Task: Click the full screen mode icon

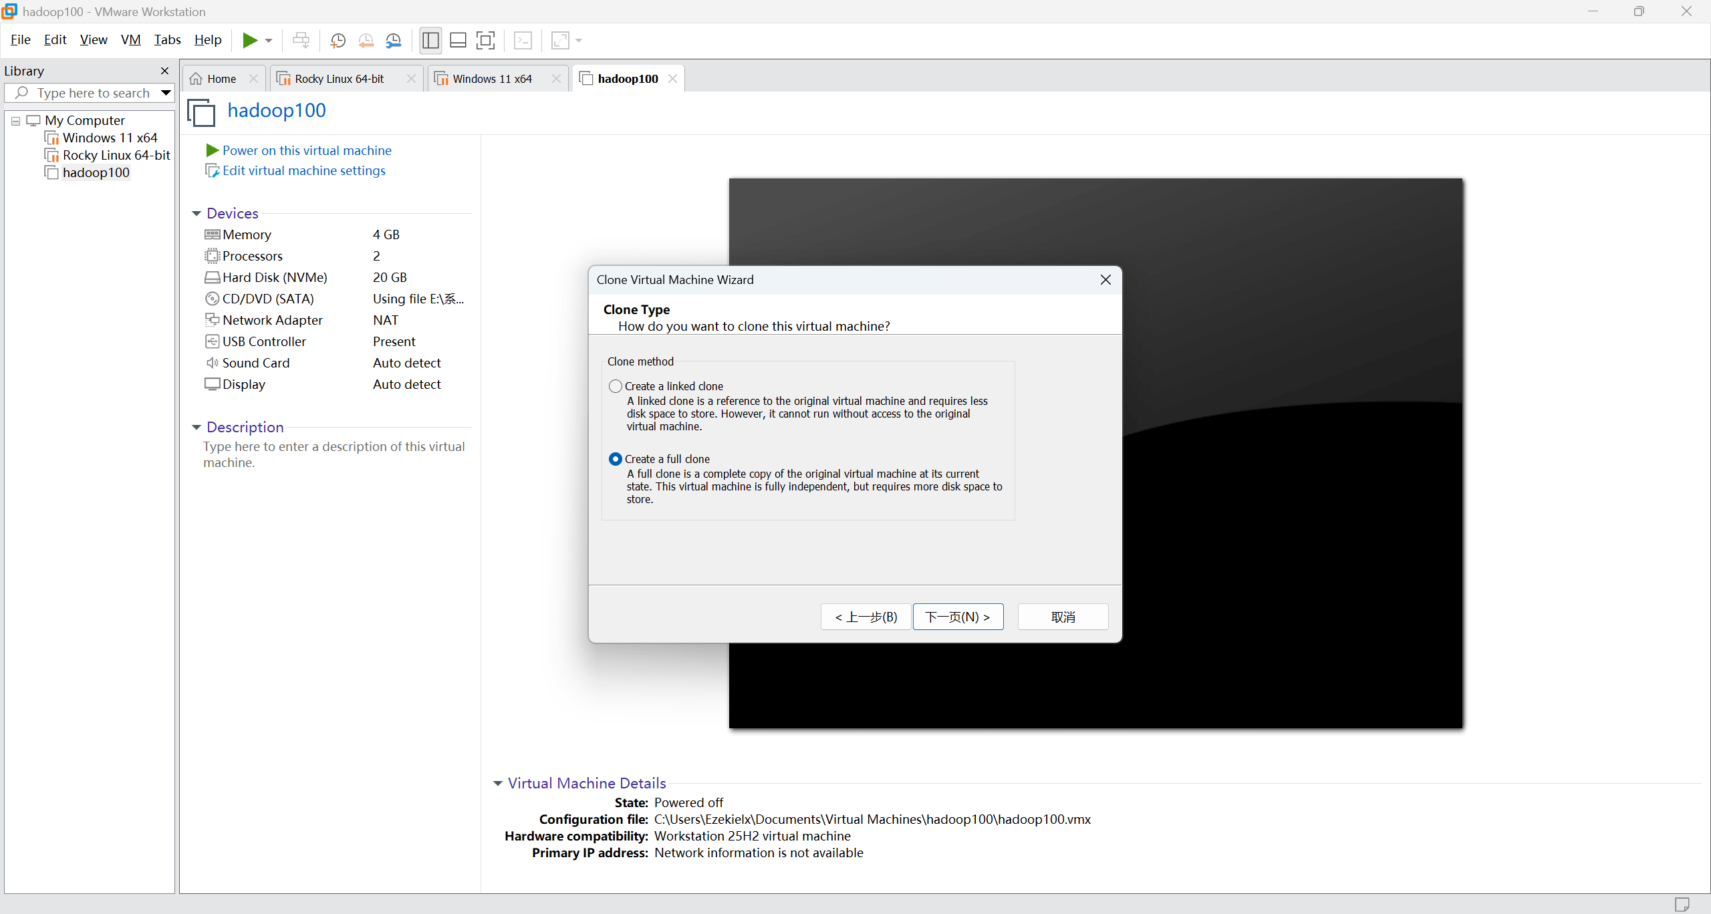Action: point(485,41)
